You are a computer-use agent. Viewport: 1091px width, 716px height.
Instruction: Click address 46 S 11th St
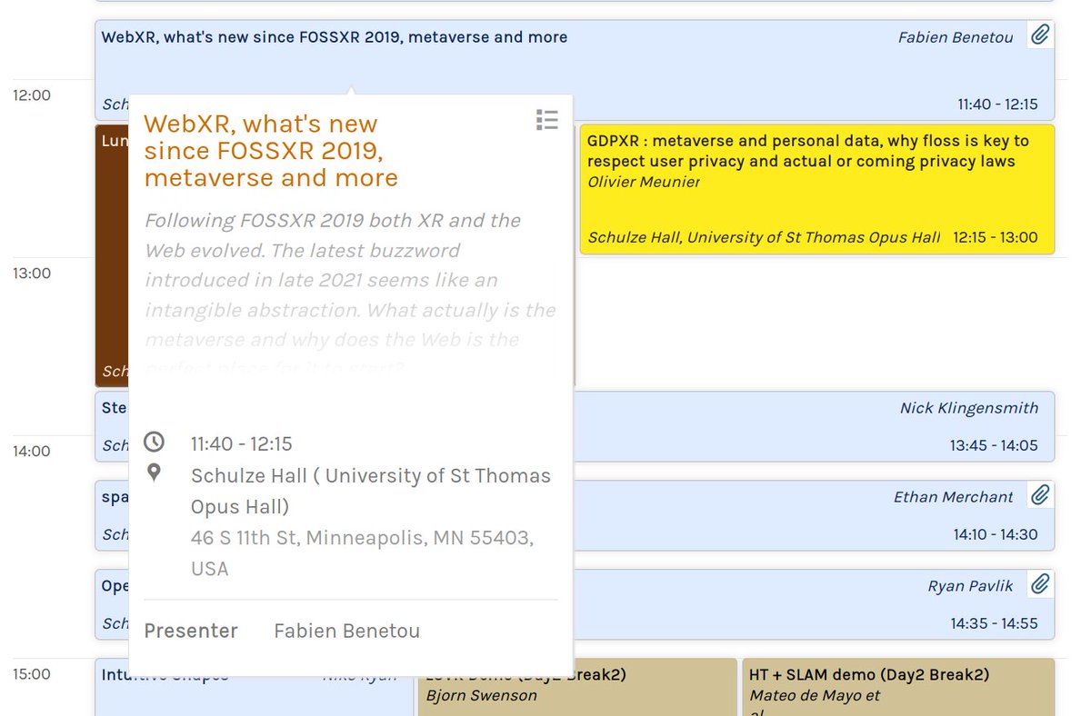coord(362,553)
